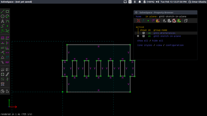The image size is (207, 116).
Task: Open the volume control icon
Action: 157,2
